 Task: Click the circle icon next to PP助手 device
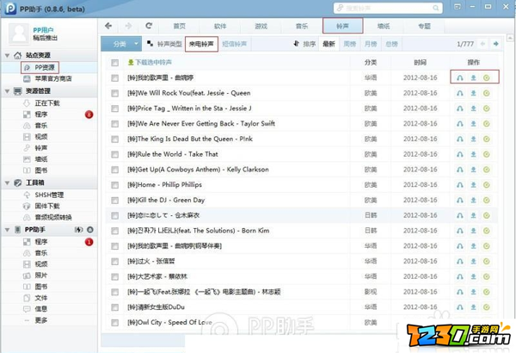tap(89, 229)
